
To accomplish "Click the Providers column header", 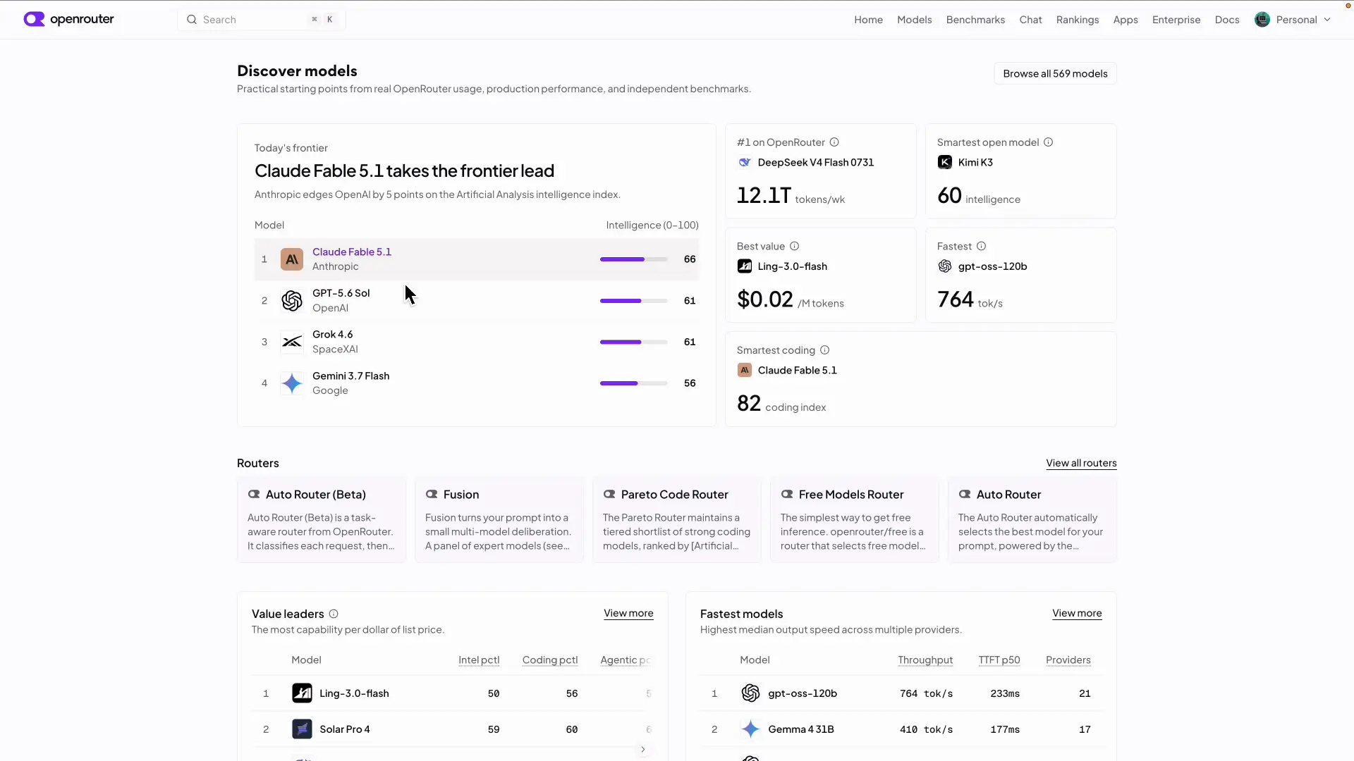I will [x=1068, y=660].
